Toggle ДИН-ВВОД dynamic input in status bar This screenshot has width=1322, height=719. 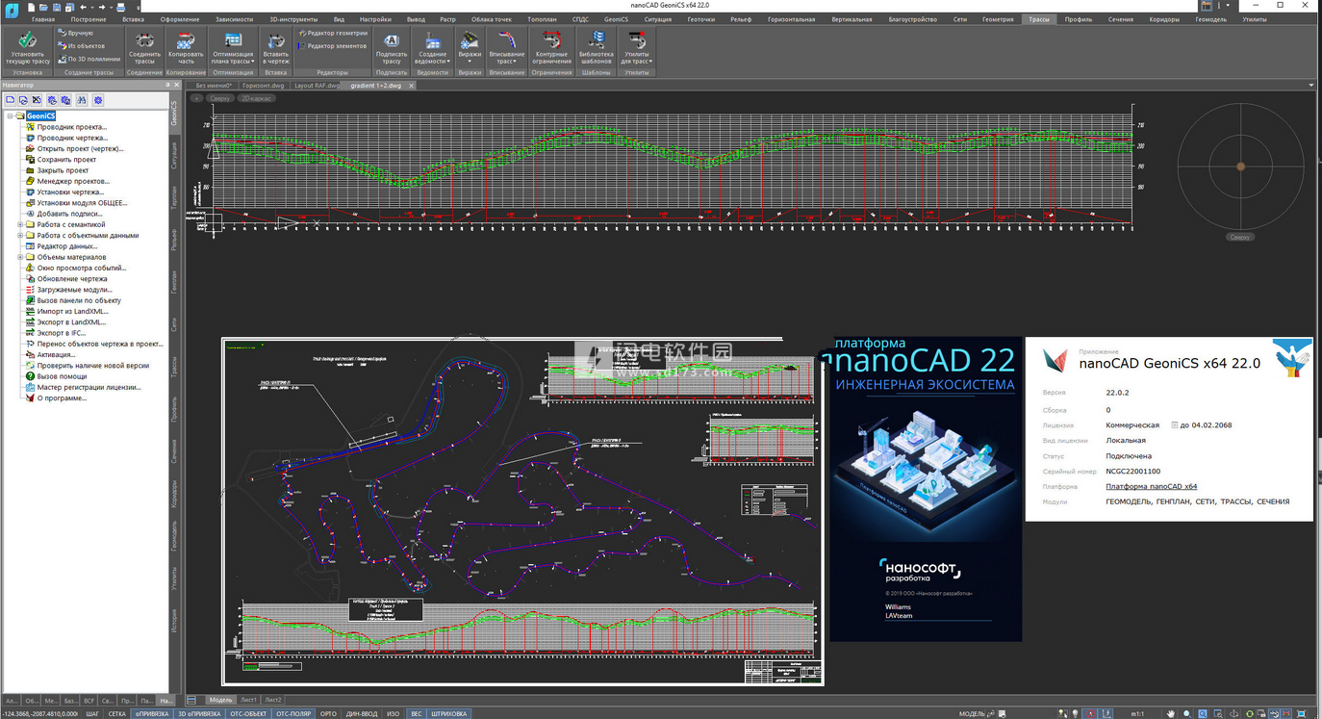point(362,713)
